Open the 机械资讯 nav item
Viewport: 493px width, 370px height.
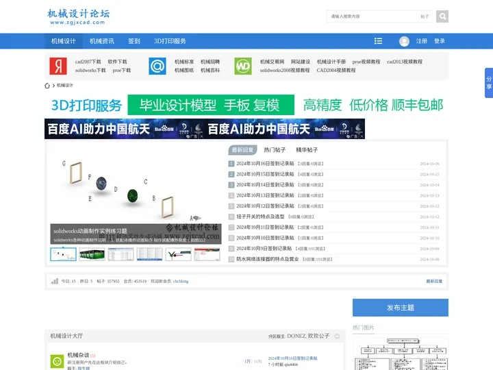[102, 41]
